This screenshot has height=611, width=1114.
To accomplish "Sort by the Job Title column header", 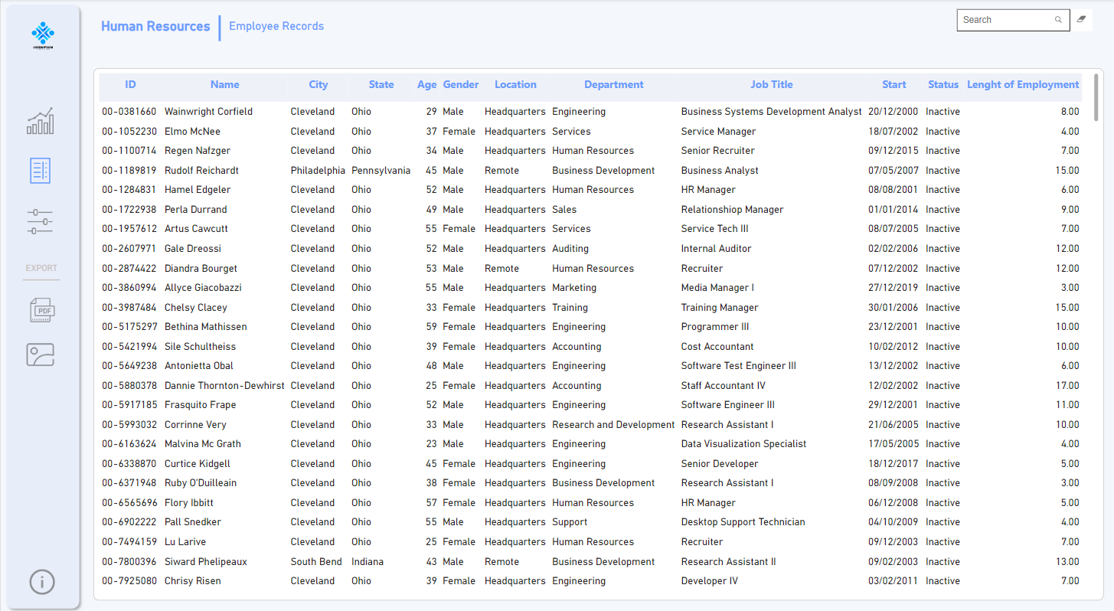I will coord(772,85).
